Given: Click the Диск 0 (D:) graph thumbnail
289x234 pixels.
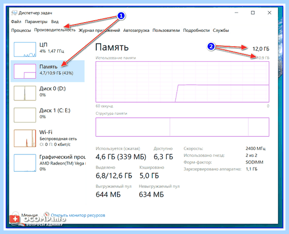Looking at the screenshot, I should click(x=25, y=93).
